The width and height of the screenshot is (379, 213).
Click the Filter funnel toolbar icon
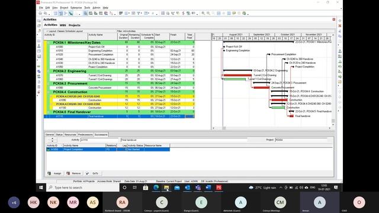coord(138,13)
